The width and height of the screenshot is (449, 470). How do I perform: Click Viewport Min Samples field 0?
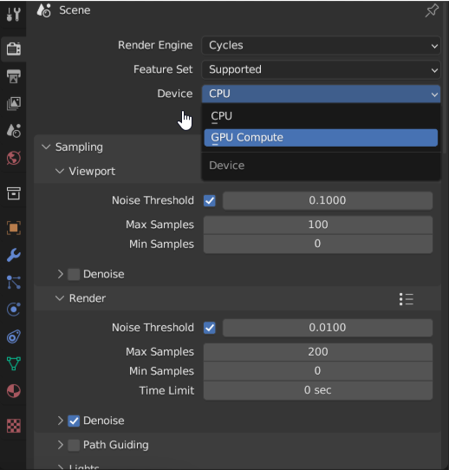[x=318, y=244]
